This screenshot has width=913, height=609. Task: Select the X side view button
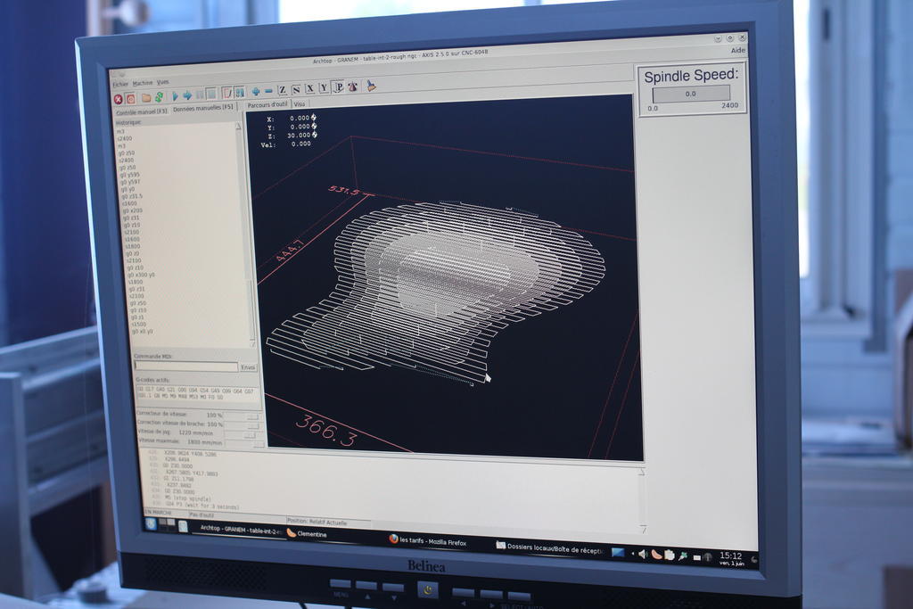click(309, 88)
